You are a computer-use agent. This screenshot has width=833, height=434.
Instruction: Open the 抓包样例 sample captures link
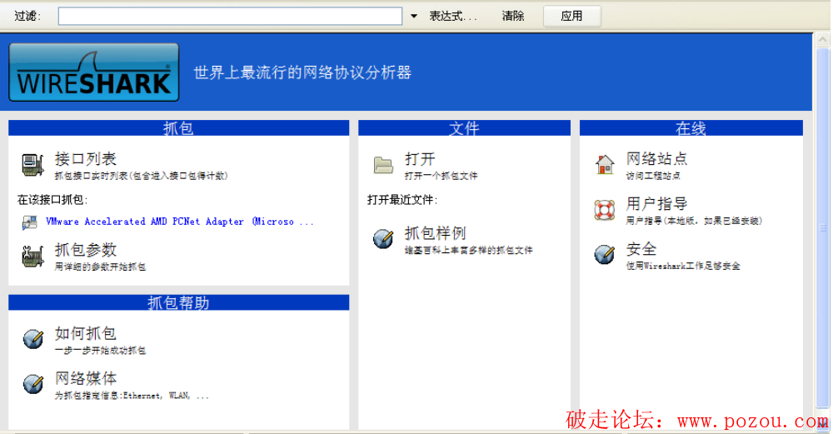tap(436, 232)
